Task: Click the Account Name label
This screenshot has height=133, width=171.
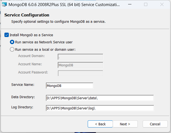Action: [x=30, y=64]
